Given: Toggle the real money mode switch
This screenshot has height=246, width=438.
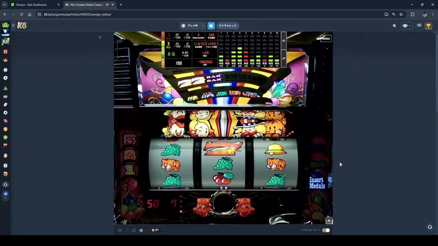Looking at the screenshot, I should 326,230.
